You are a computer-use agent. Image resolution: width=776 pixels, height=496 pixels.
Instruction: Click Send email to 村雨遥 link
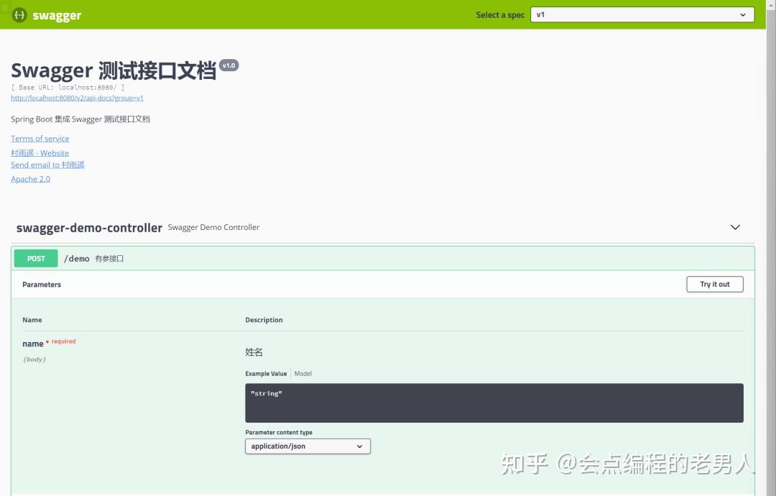[47, 165]
